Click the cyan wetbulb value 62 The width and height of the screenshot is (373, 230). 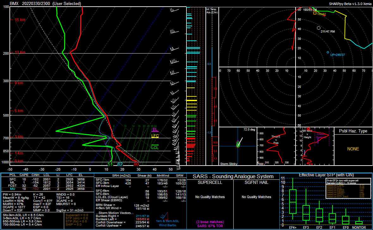pyautogui.click(x=120, y=164)
